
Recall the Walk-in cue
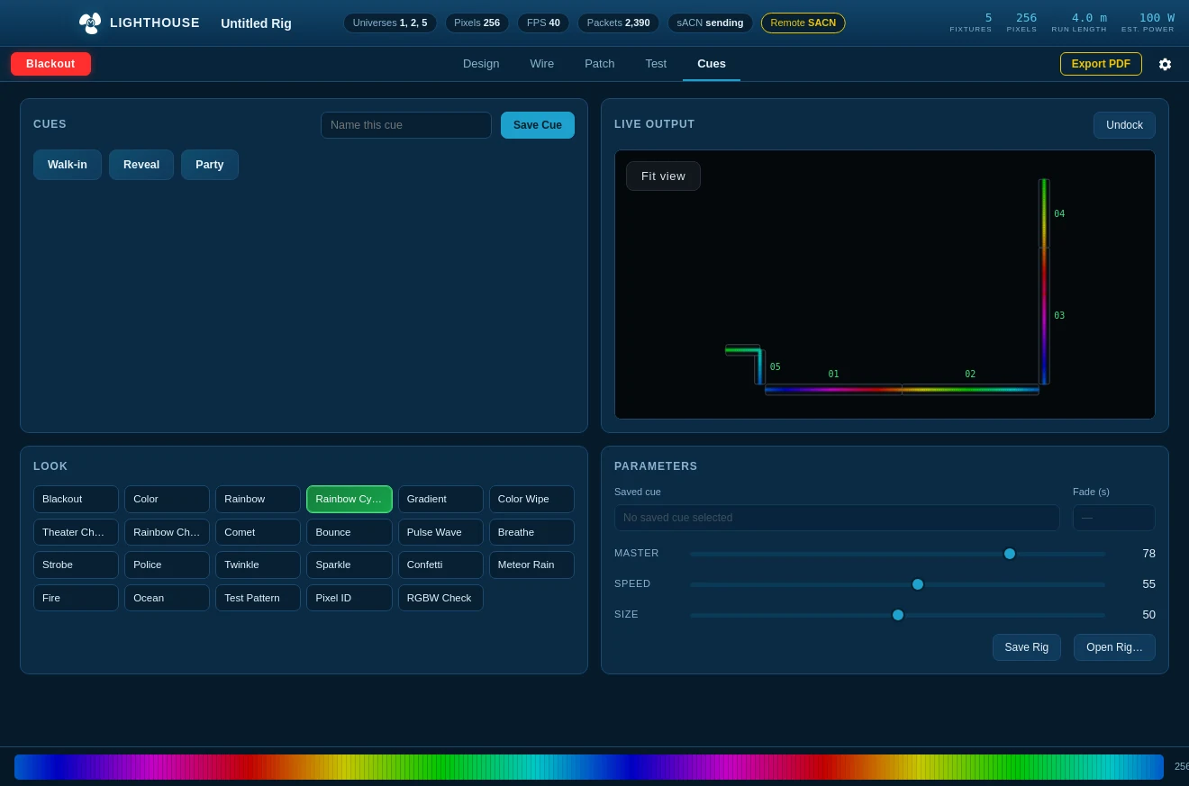click(68, 165)
